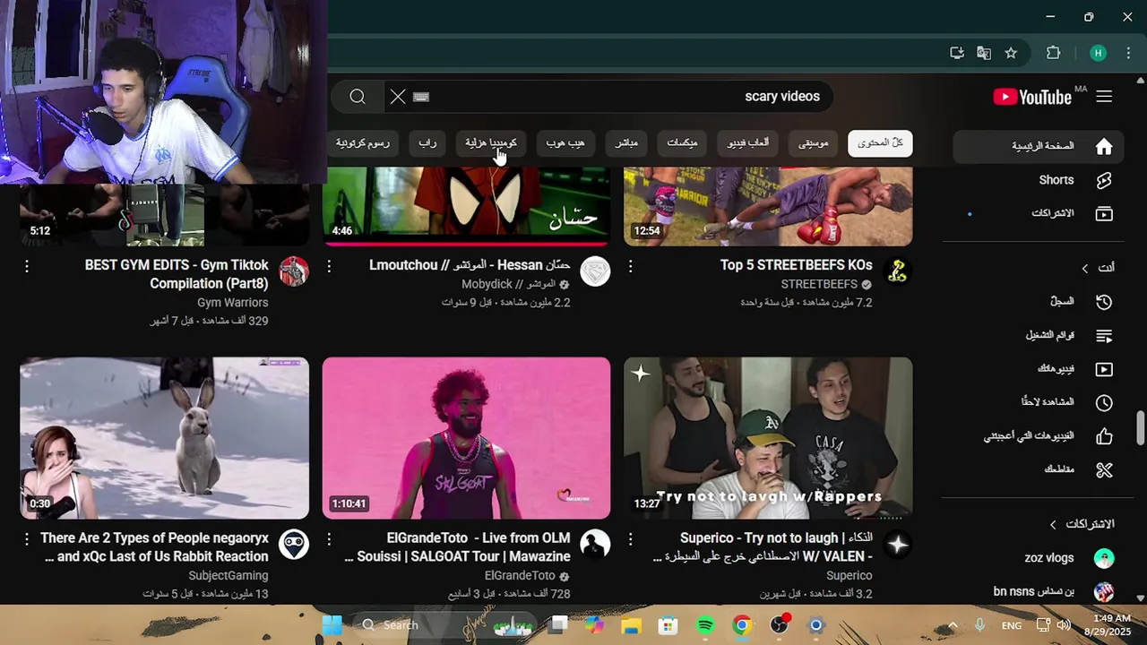Click the search magnifier button
Viewport: 1147px width, 645px height.
358,97
